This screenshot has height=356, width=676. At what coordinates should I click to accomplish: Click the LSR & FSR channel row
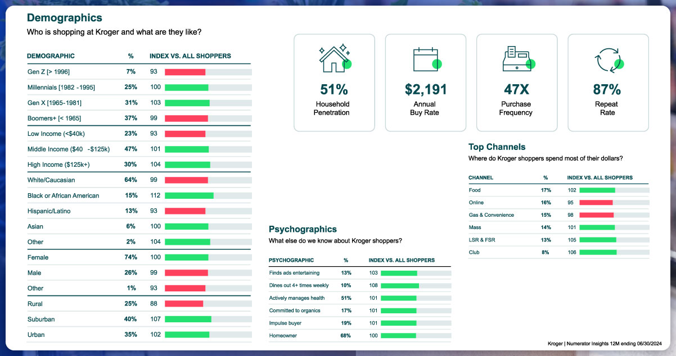pos(558,240)
